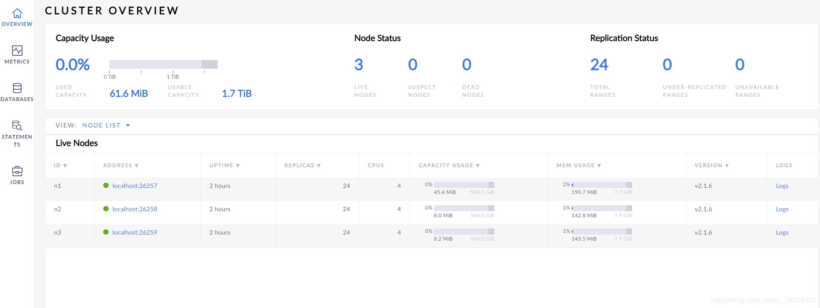Click green status dot for localhost:26259
This screenshot has height=308, width=820.
tap(106, 232)
